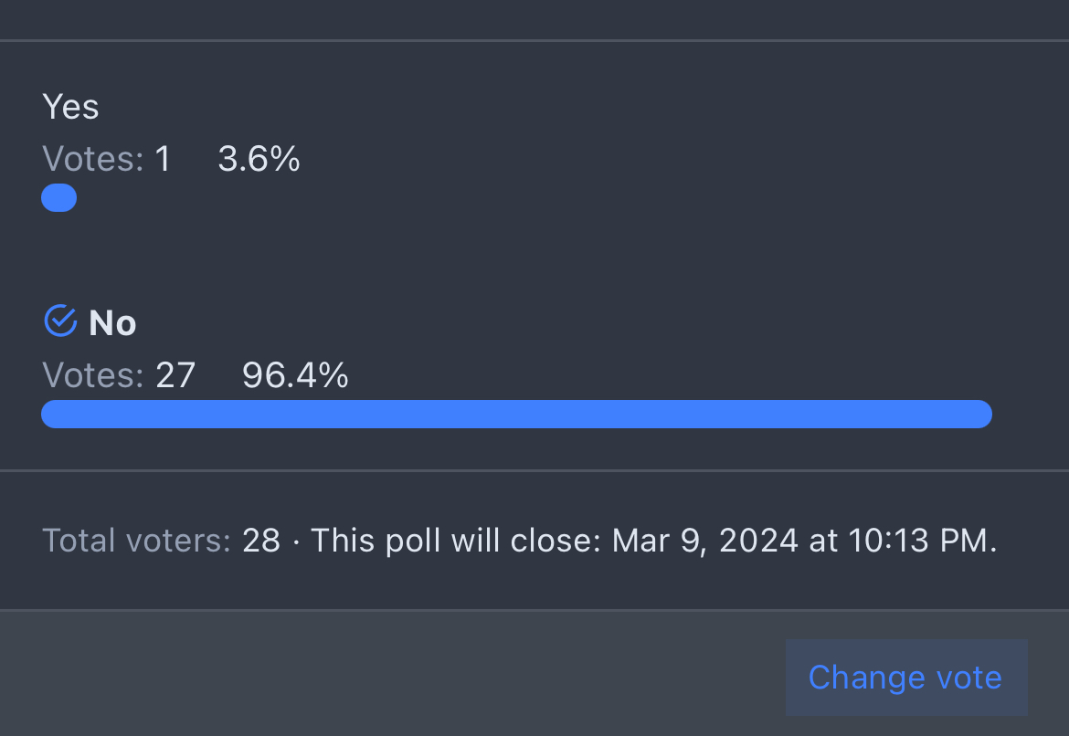Screen dimensions: 1069x736
Task: Click the "This poll will close" text
Action: (x=455, y=541)
